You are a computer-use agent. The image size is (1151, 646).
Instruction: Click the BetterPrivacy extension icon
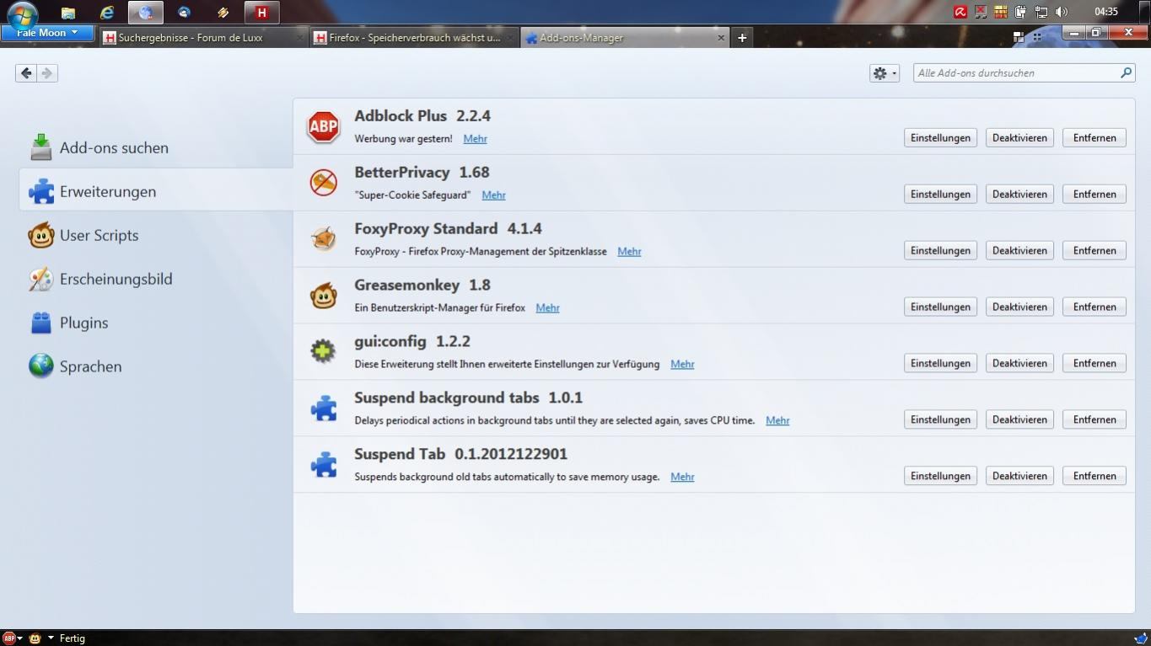[323, 183]
